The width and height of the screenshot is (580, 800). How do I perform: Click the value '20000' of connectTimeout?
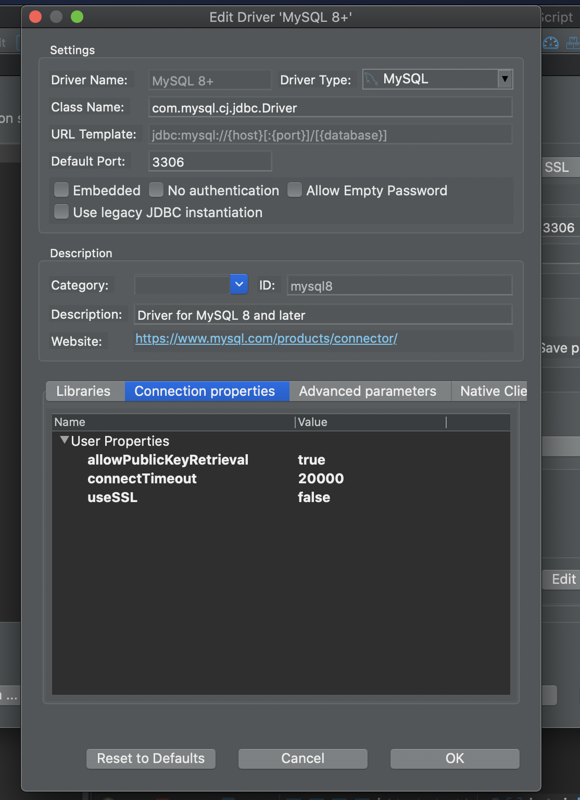point(321,479)
